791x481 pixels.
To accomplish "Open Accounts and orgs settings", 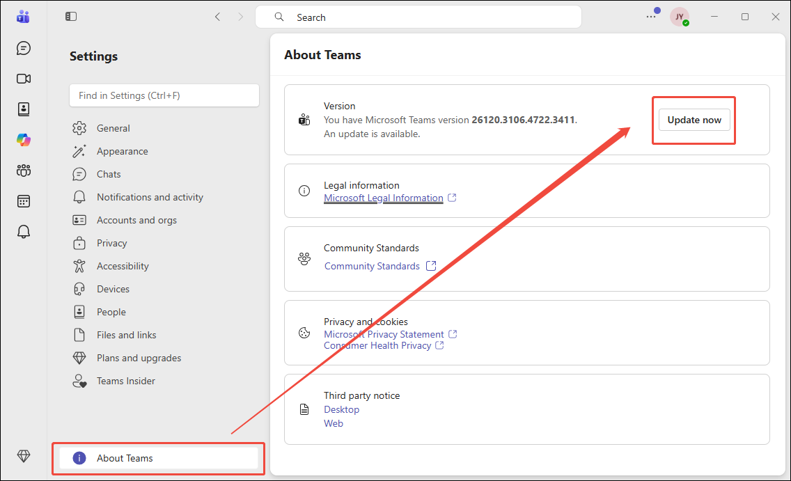I will point(136,221).
